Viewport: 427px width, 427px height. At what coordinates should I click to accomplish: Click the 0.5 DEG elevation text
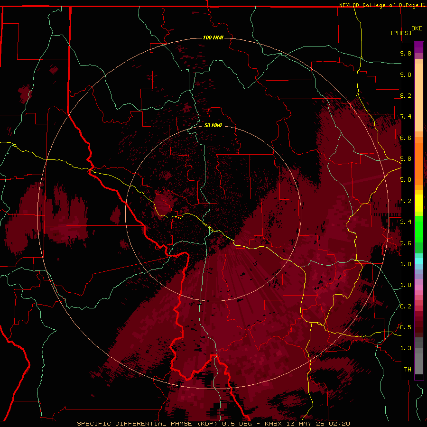coord(237,424)
